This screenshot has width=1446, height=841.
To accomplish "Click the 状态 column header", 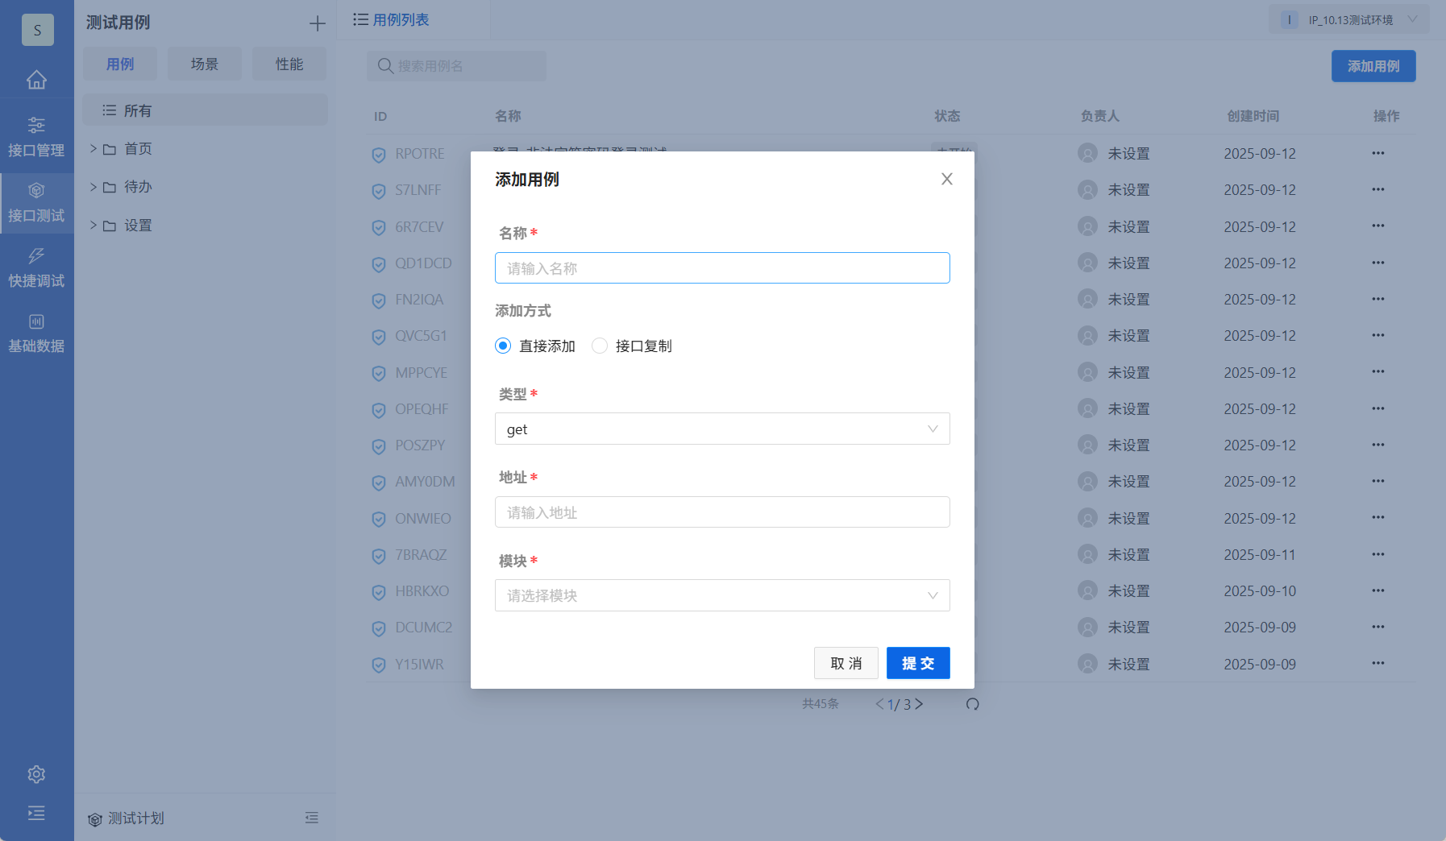I will (x=947, y=116).
